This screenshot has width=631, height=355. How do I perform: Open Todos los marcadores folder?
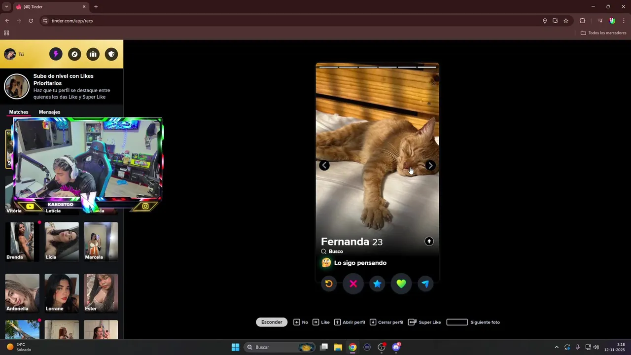pyautogui.click(x=603, y=33)
